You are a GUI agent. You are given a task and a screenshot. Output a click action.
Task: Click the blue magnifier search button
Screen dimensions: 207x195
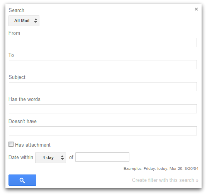pyautogui.click(x=22, y=180)
